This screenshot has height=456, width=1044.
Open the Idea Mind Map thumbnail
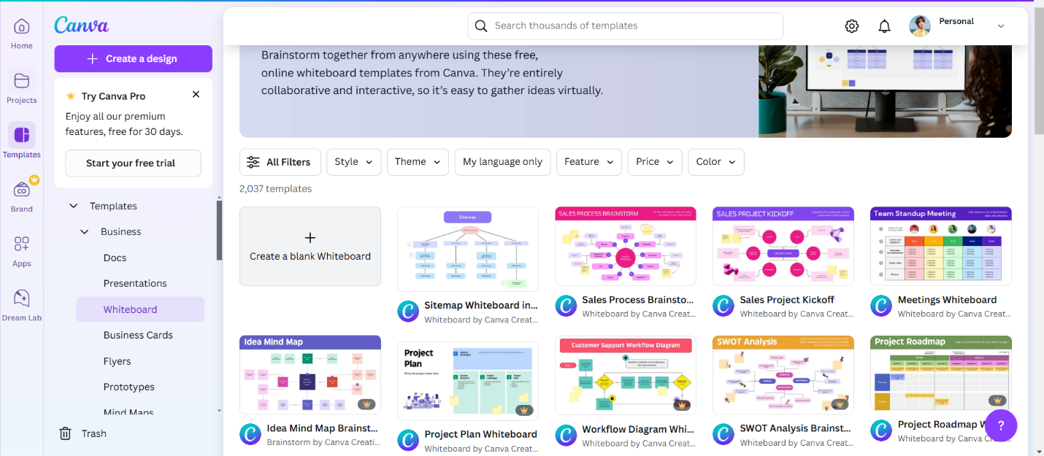click(310, 375)
